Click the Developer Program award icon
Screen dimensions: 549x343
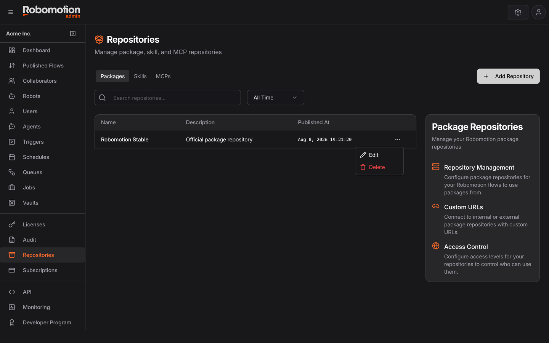[12, 322]
